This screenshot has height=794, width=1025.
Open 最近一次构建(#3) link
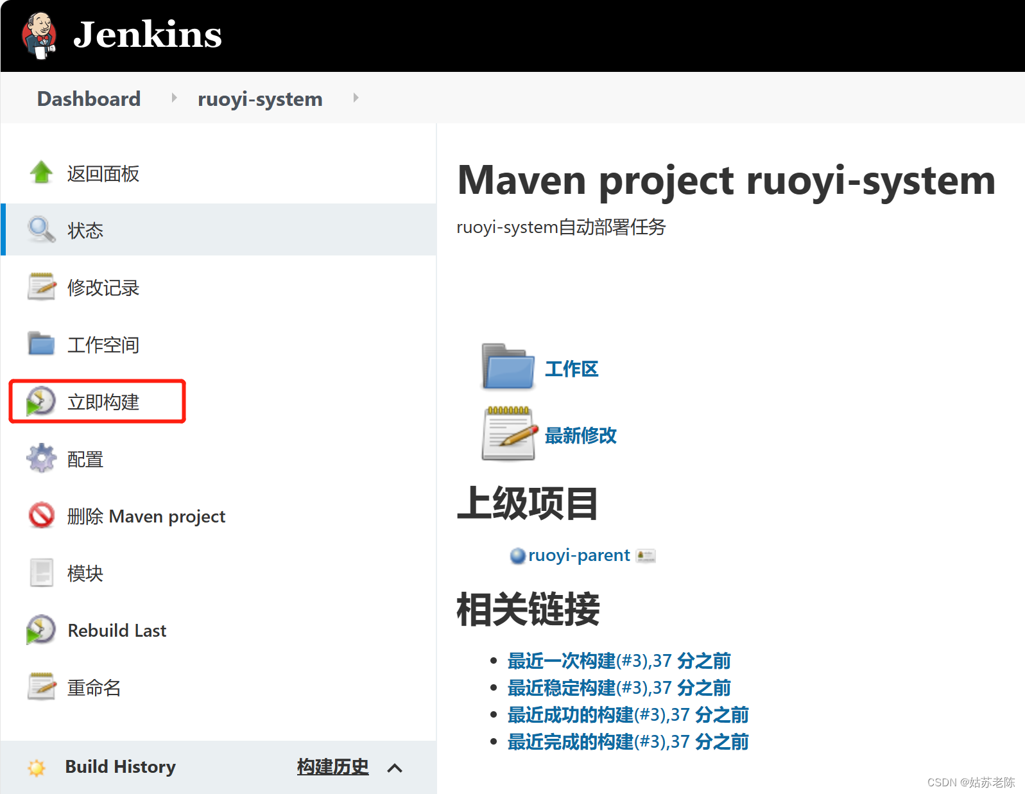click(619, 660)
